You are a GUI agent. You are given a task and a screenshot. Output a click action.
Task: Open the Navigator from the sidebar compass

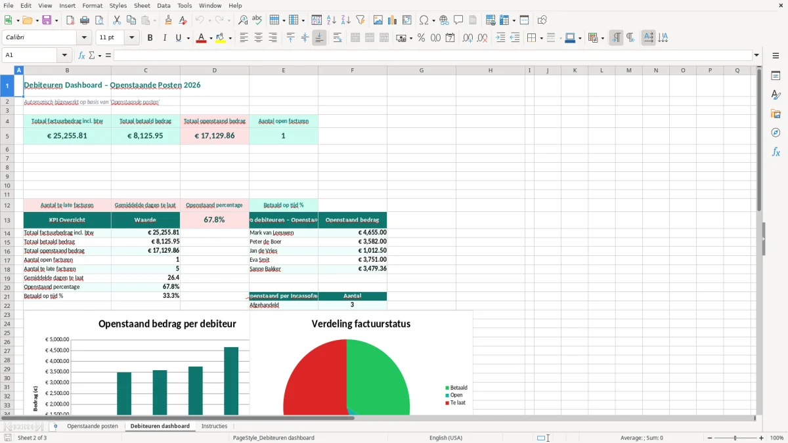(x=776, y=133)
